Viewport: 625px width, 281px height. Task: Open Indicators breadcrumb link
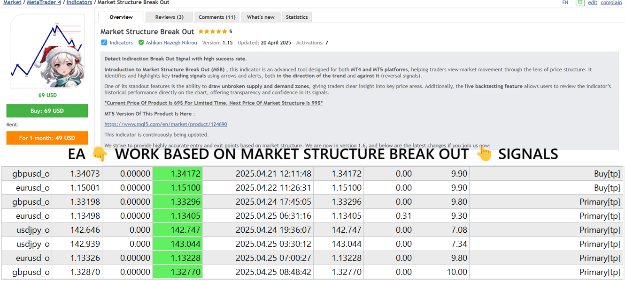pyautogui.click(x=79, y=2)
